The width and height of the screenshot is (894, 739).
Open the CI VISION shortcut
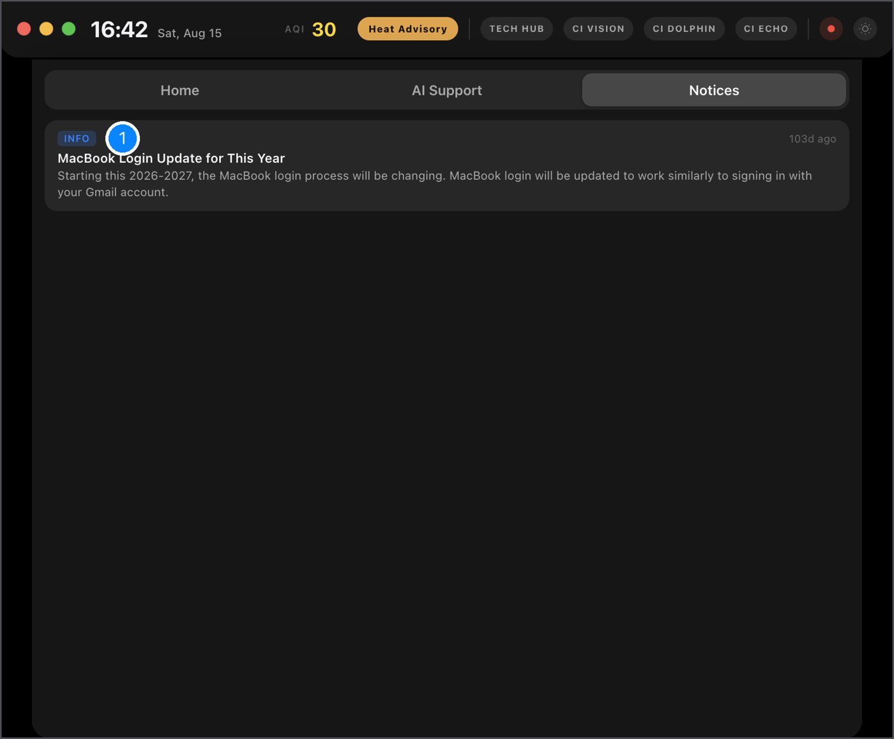598,29
